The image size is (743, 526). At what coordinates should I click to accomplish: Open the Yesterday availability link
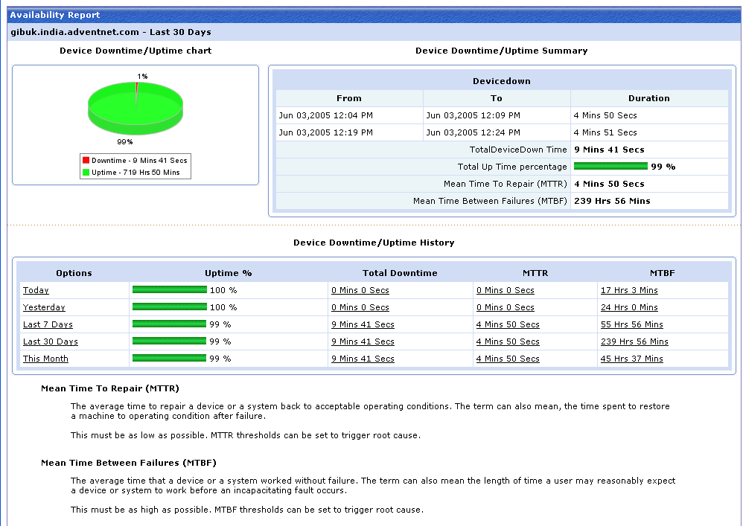(x=44, y=307)
